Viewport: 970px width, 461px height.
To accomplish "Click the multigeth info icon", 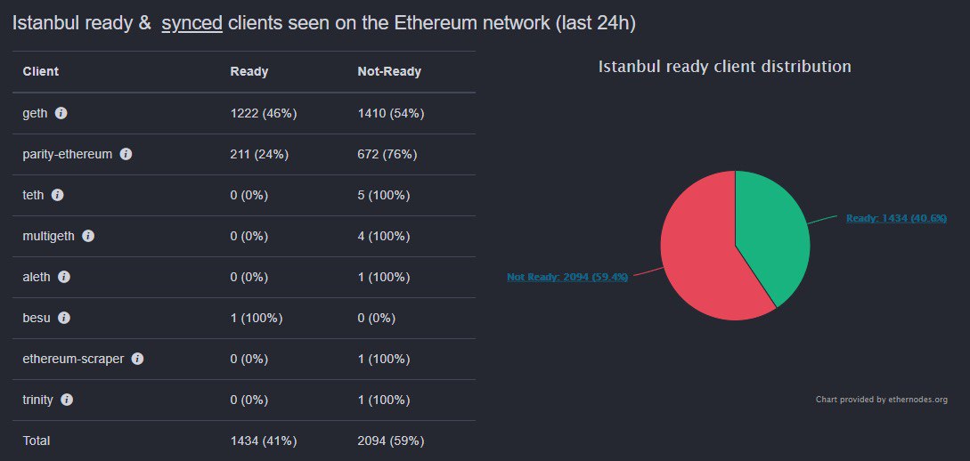I will point(88,237).
